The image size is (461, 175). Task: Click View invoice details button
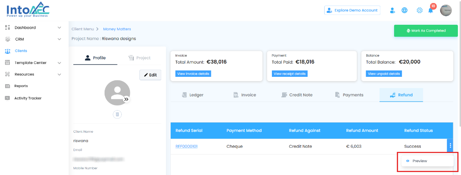pos(193,74)
